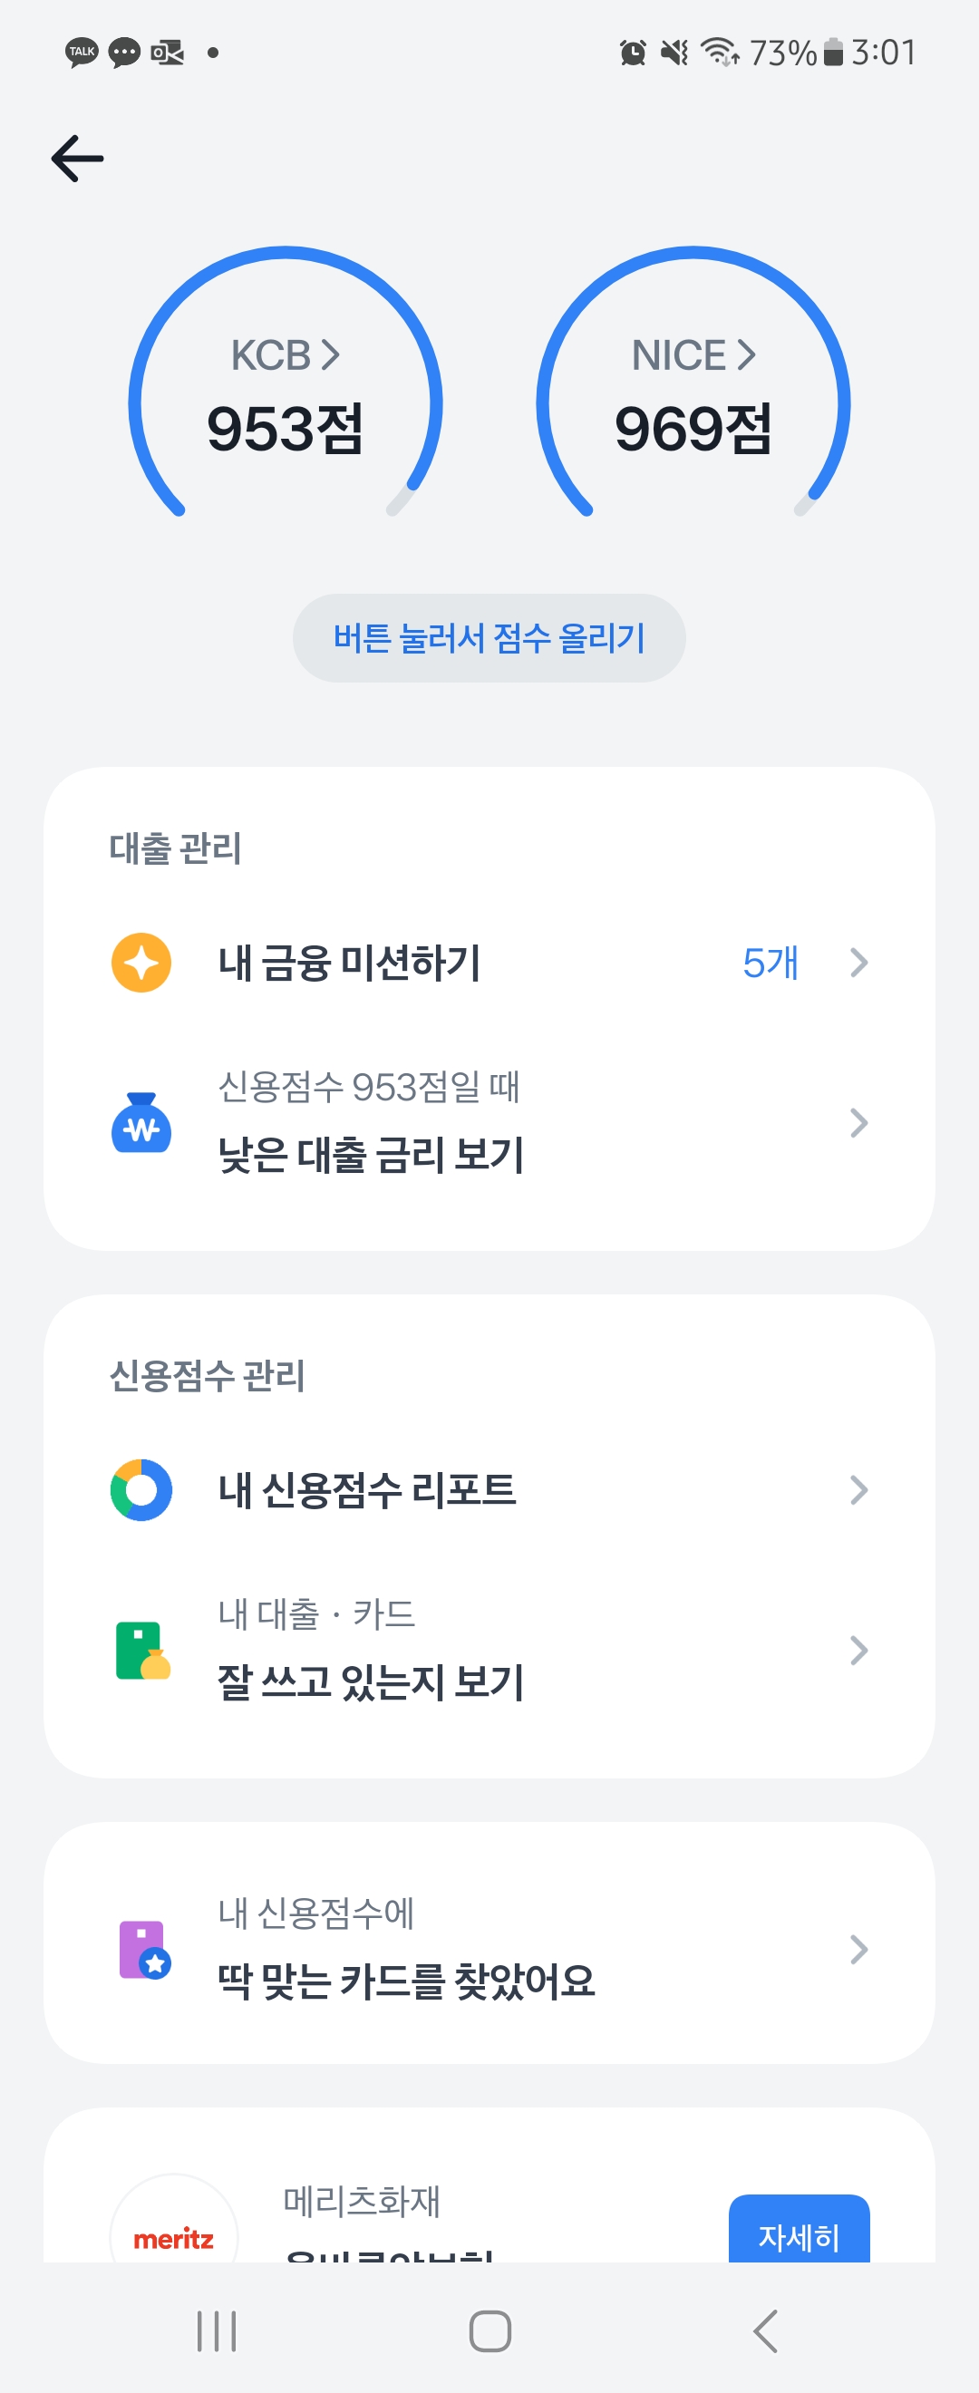Open the recent apps navigation button
Image resolution: width=979 pixels, height=2393 pixels.
[217, 2330]
